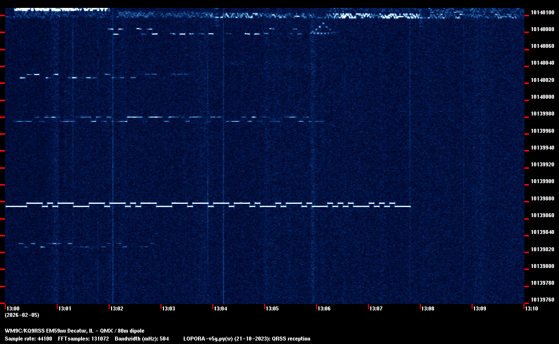Click the 10139760 frequency label

542,300
